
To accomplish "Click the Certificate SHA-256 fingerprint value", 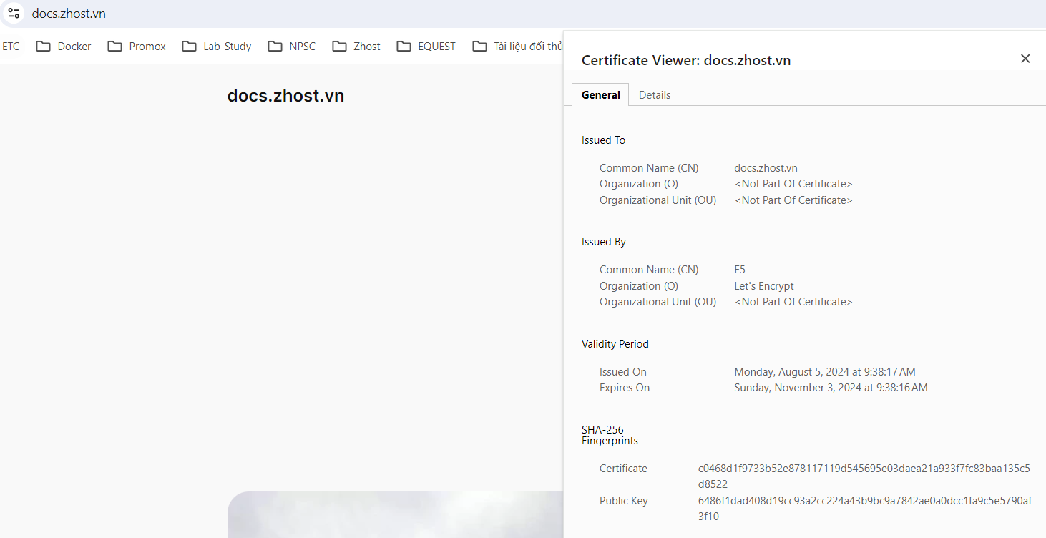I will 864,476.
